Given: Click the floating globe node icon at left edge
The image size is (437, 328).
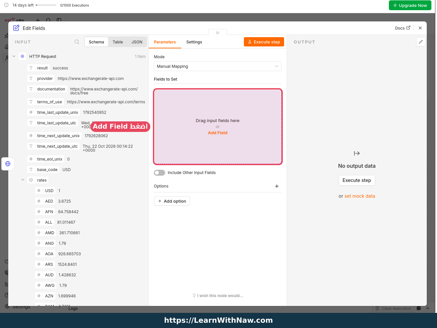Looking at the screenshot, I should pyautogui.click(x=8, y=164).
